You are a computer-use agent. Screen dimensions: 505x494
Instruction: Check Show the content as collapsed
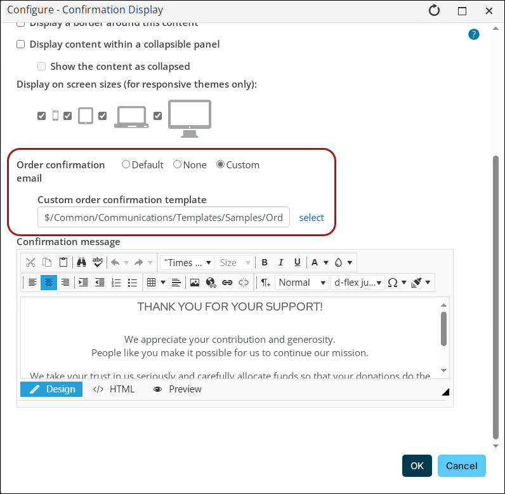[x=41, y=67]
